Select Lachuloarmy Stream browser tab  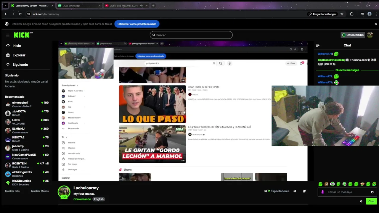33,6
